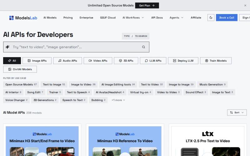The image size is (250, 156).
Task: Apply the Voice Changer filter chip
Action: [16, 100]
